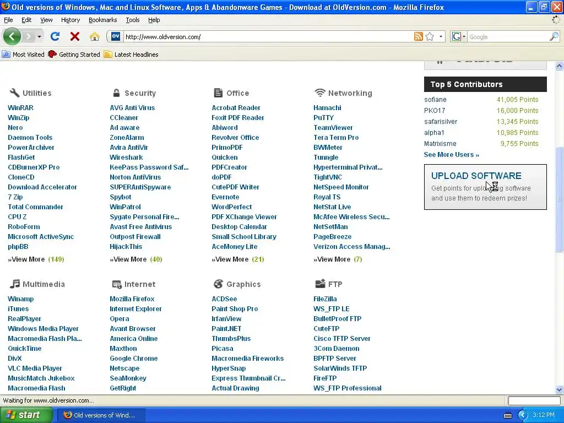Open the History menu

[70, 20]
